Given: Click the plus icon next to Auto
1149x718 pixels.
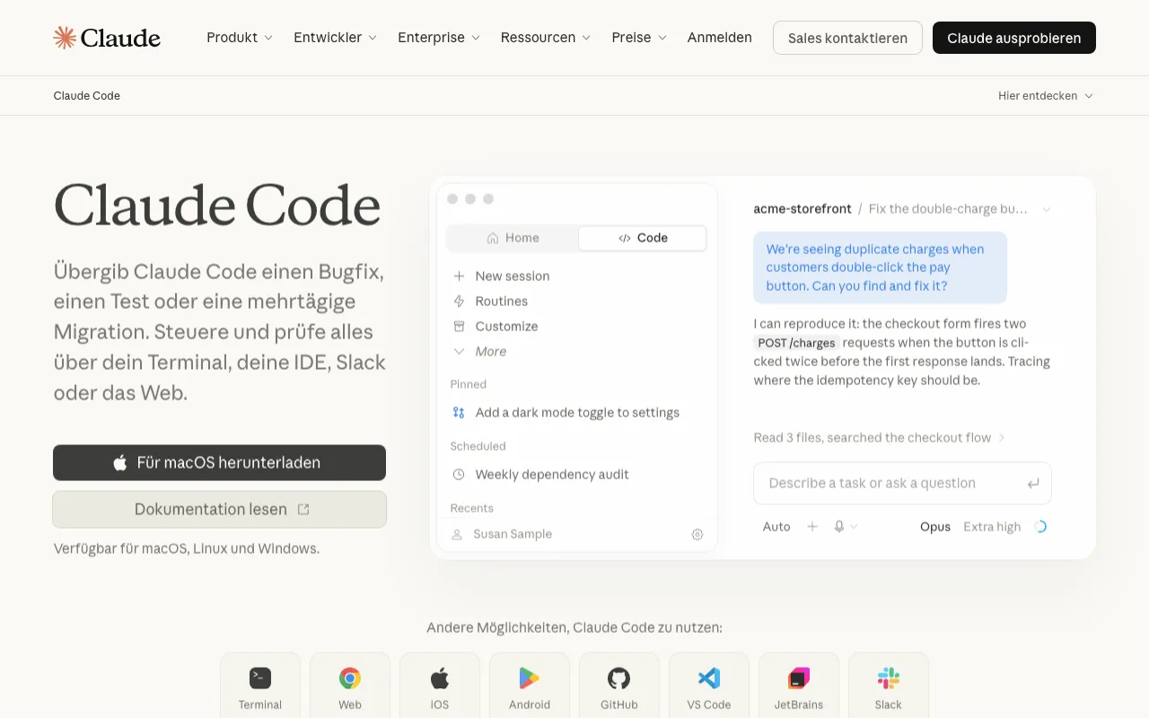Looking at the screenshot, I should coord(812,527).
